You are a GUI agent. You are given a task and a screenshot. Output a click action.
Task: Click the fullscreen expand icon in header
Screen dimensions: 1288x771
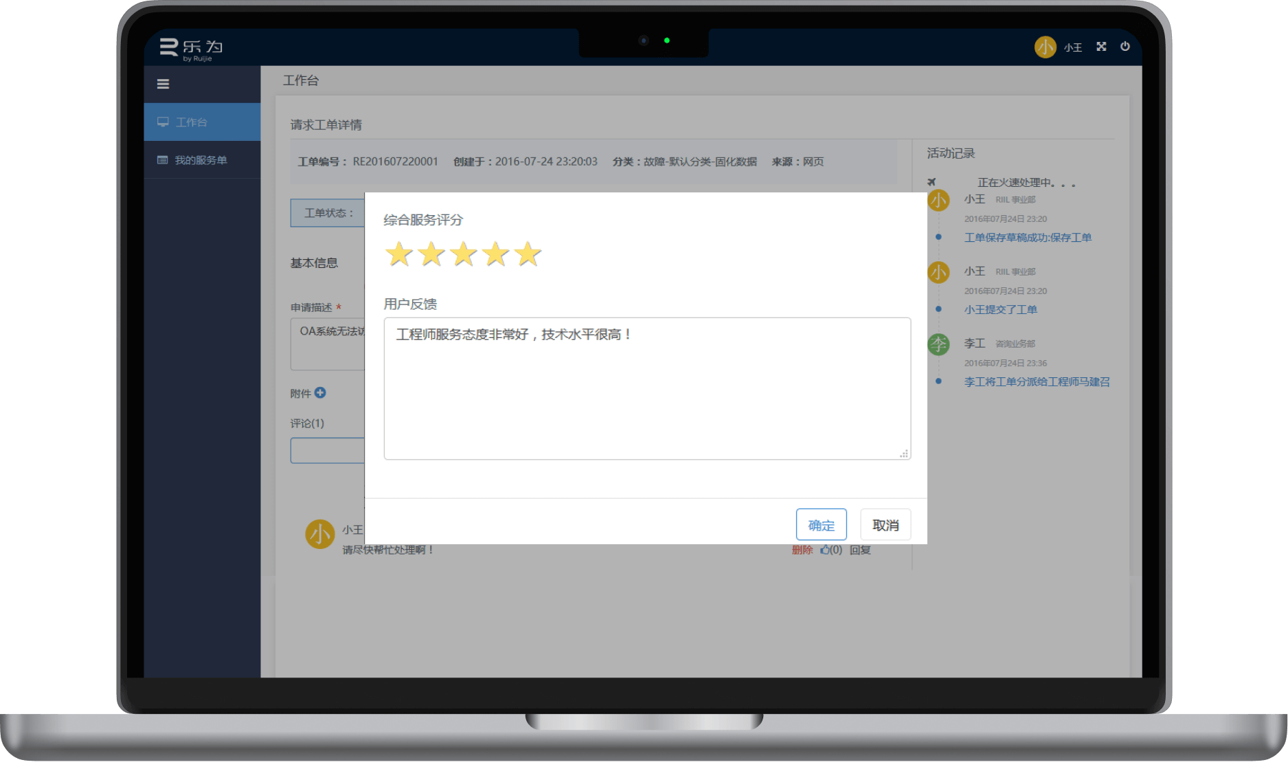pos(1101,47)
